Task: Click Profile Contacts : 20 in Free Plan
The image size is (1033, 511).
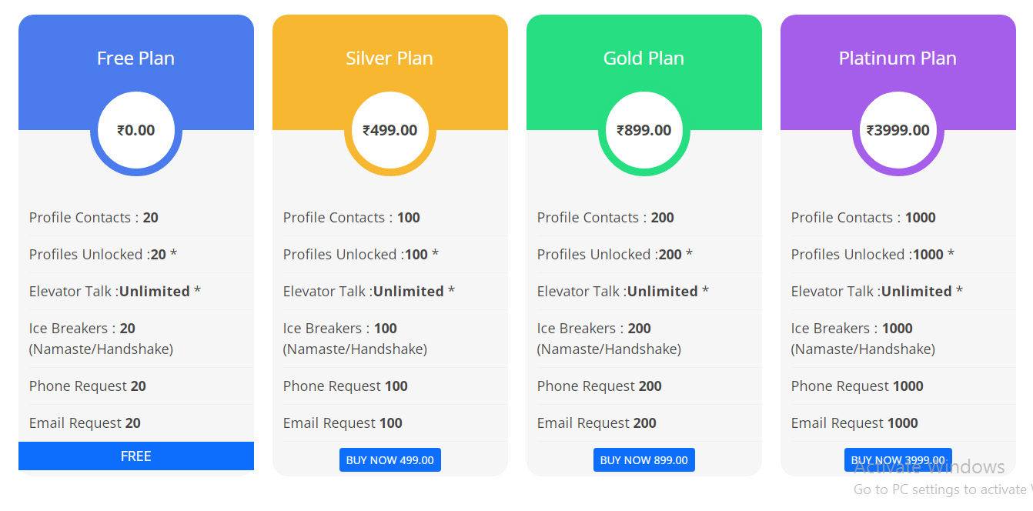Action: pos(94,218)
